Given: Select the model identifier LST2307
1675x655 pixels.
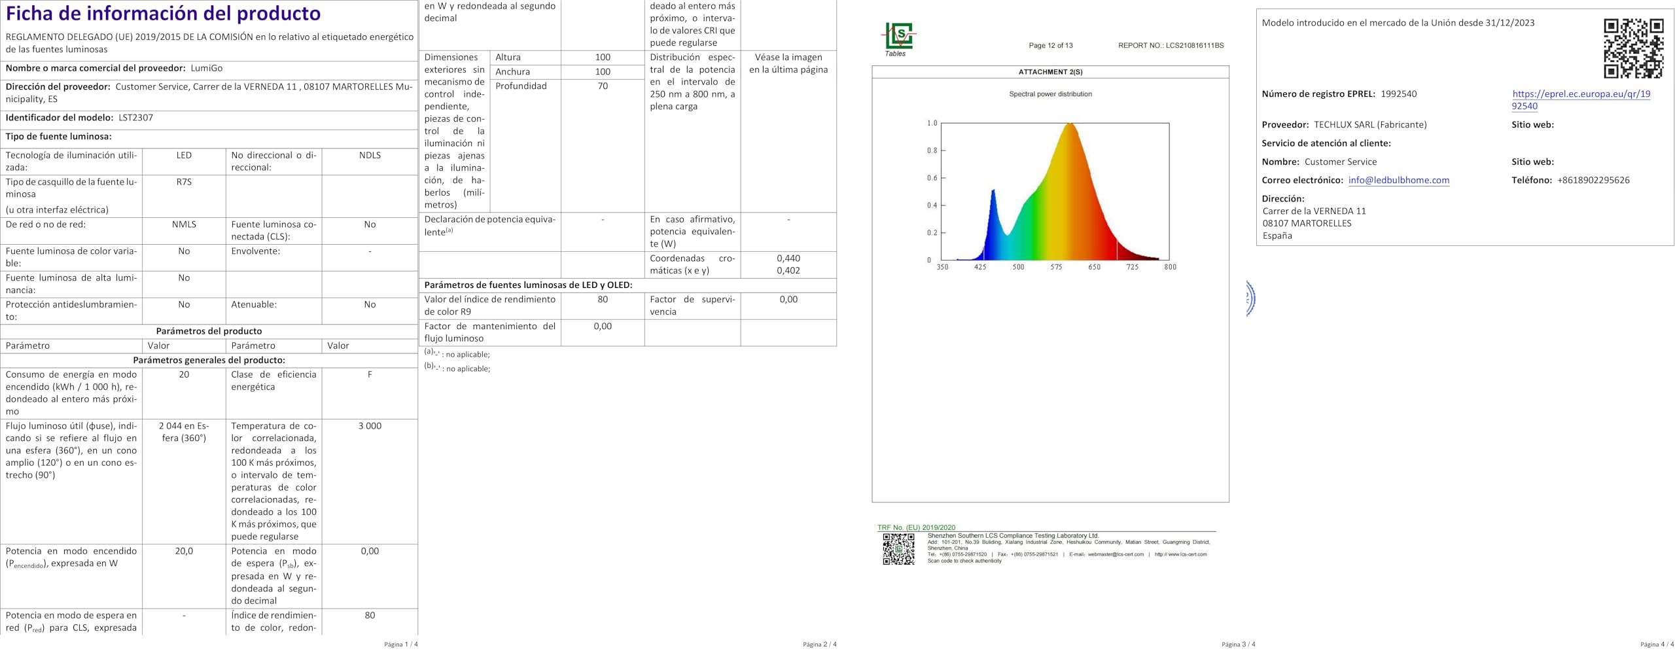Looking at the screenshot, I should pyautogui.click(x=135, y=118).
